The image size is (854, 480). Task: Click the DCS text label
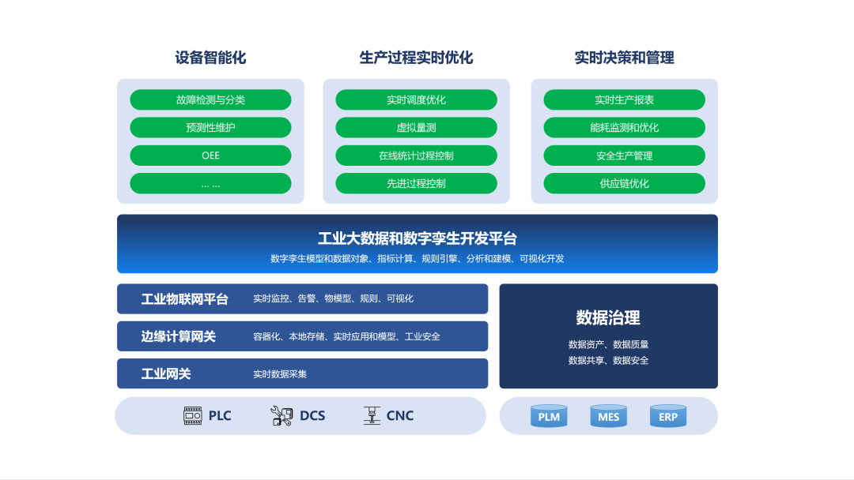(x=312, y=416)
